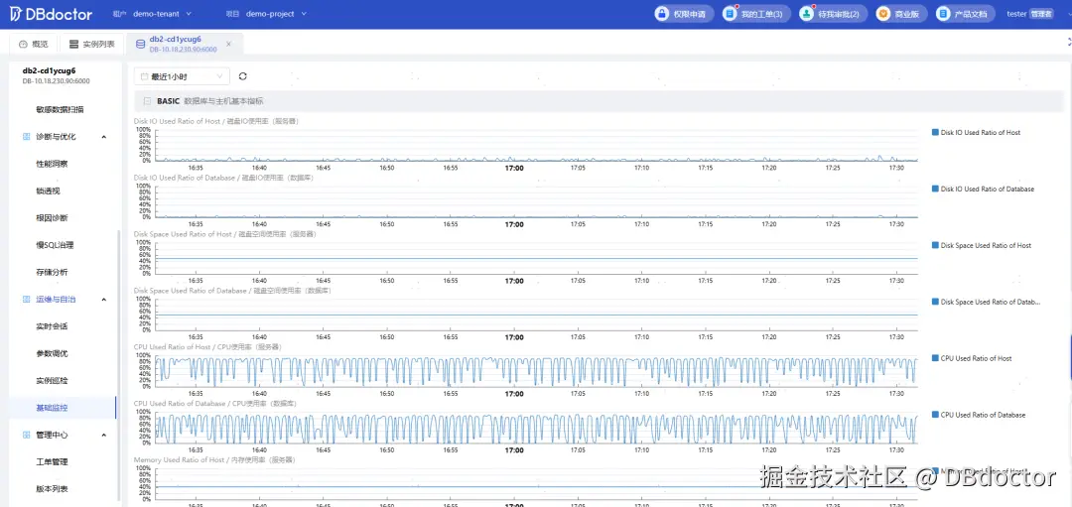The image size is (1072, 507).
Task: Toggle Disk IO Used Ratio of Database legend
Action: coord(983,190)
